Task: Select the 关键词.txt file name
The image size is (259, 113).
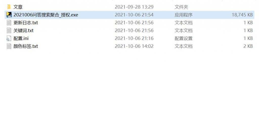Action: (x=24, y=30)
